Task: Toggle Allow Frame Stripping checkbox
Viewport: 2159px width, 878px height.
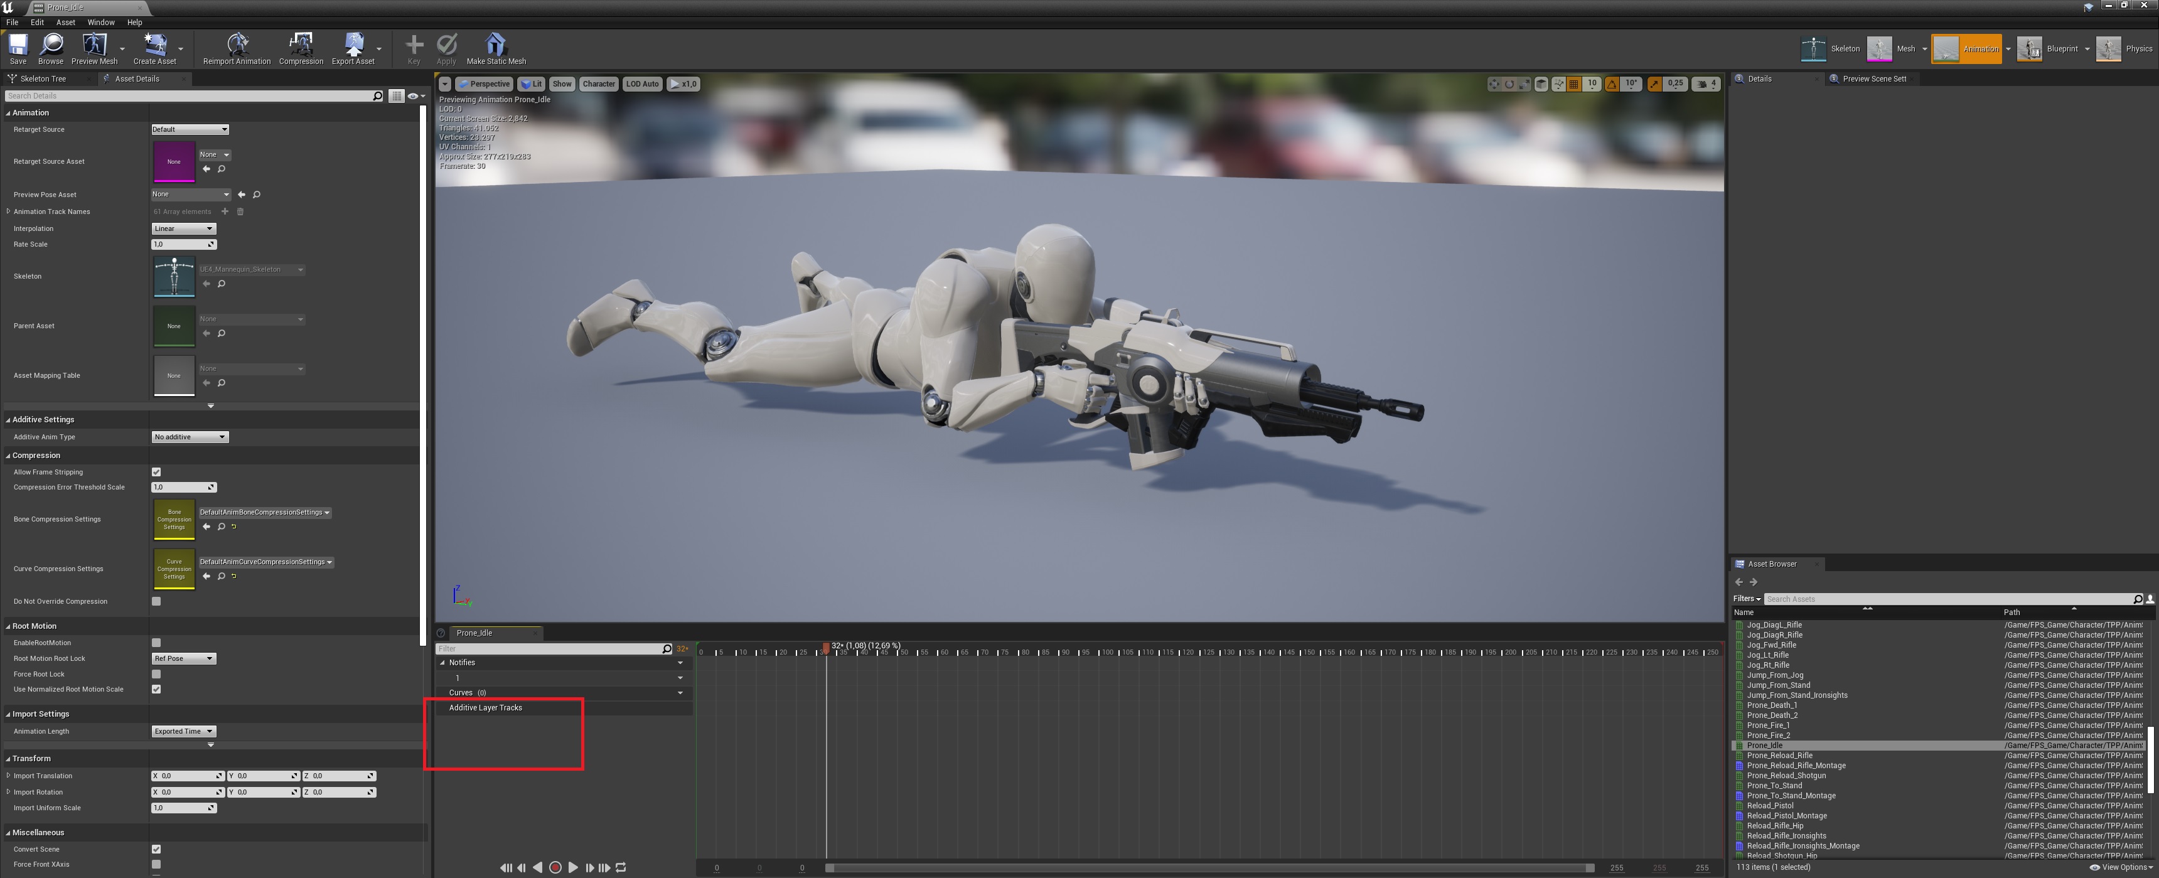Action: (x=156, y=472)
